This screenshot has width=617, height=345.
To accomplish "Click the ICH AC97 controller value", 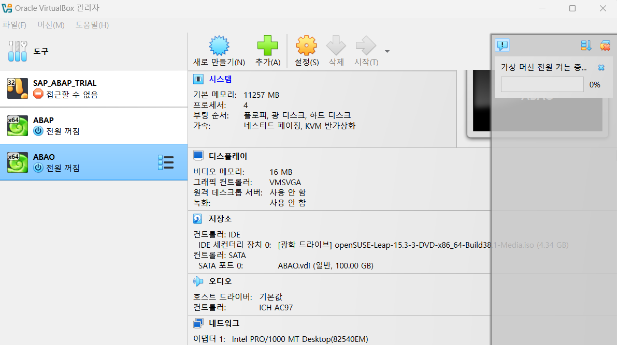I will click(x=276, y=308).
